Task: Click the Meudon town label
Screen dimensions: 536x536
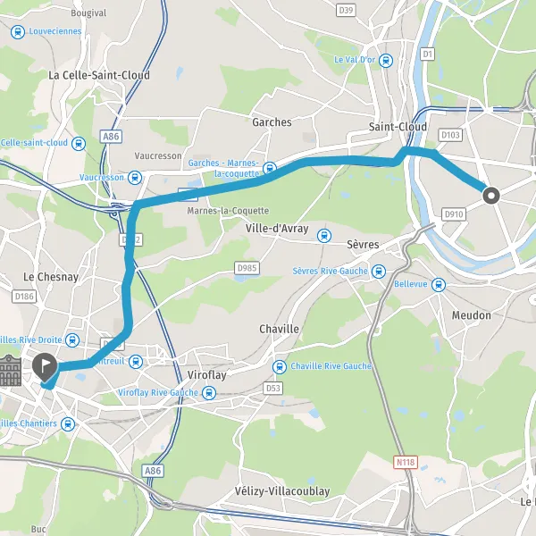Action: [472, 314]
